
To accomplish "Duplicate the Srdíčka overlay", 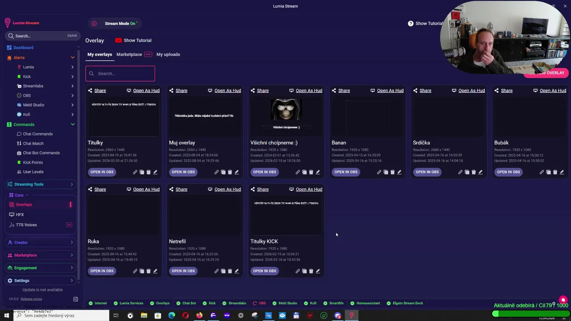I will coord(467,172).
